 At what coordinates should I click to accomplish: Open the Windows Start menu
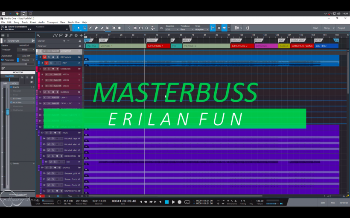[3, 14]
